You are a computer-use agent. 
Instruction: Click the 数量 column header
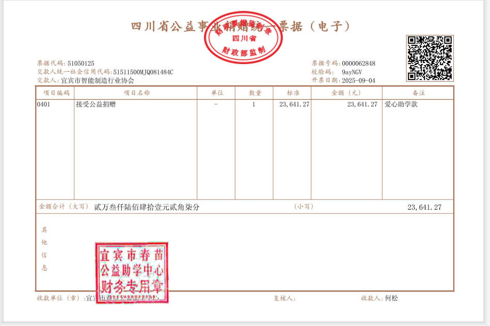(x=255, y=93)
